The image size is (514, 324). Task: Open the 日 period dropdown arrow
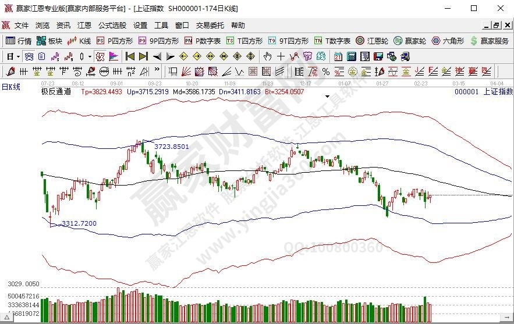pyautogui.click(x=18, y=56)
